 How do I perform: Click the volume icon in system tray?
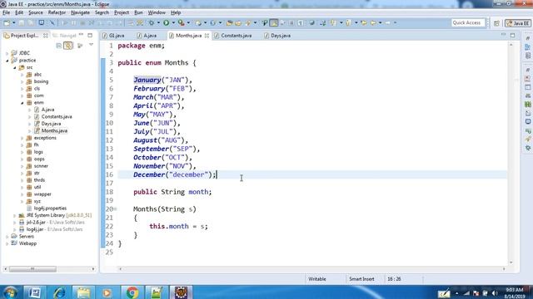[x=494, y=293]
